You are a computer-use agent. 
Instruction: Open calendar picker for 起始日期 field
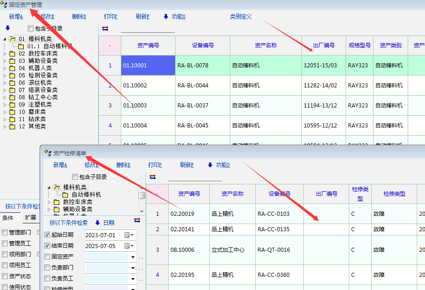point(132,235)
